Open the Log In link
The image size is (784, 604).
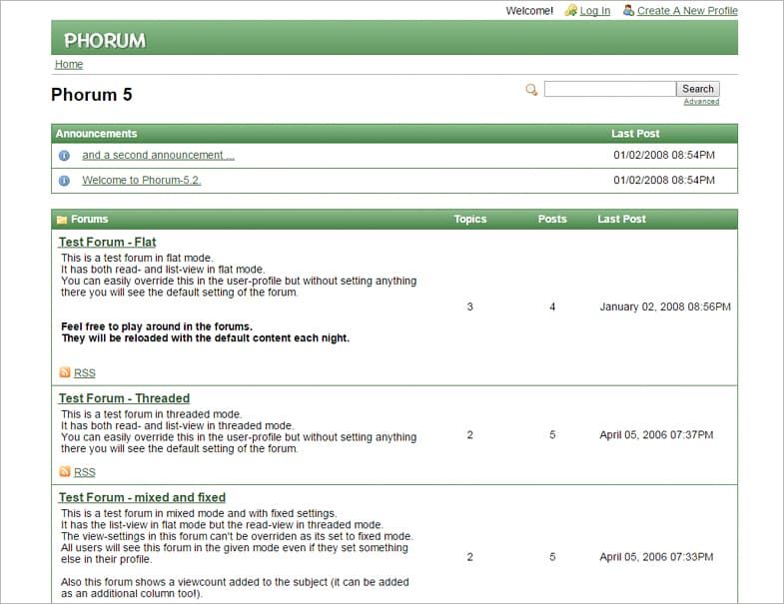595,11
